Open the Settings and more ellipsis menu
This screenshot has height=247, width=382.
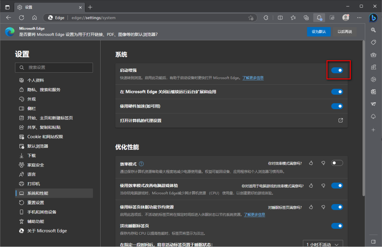click(359, 18)
